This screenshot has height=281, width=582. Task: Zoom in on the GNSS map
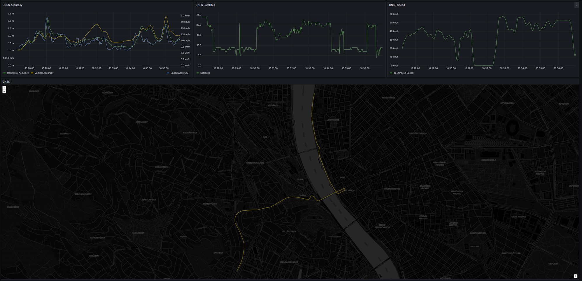click(4, 88)
